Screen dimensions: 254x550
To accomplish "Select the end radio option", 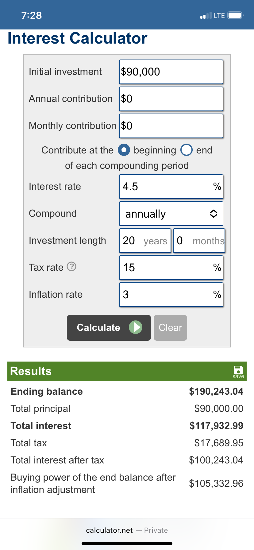I will 187,150.
